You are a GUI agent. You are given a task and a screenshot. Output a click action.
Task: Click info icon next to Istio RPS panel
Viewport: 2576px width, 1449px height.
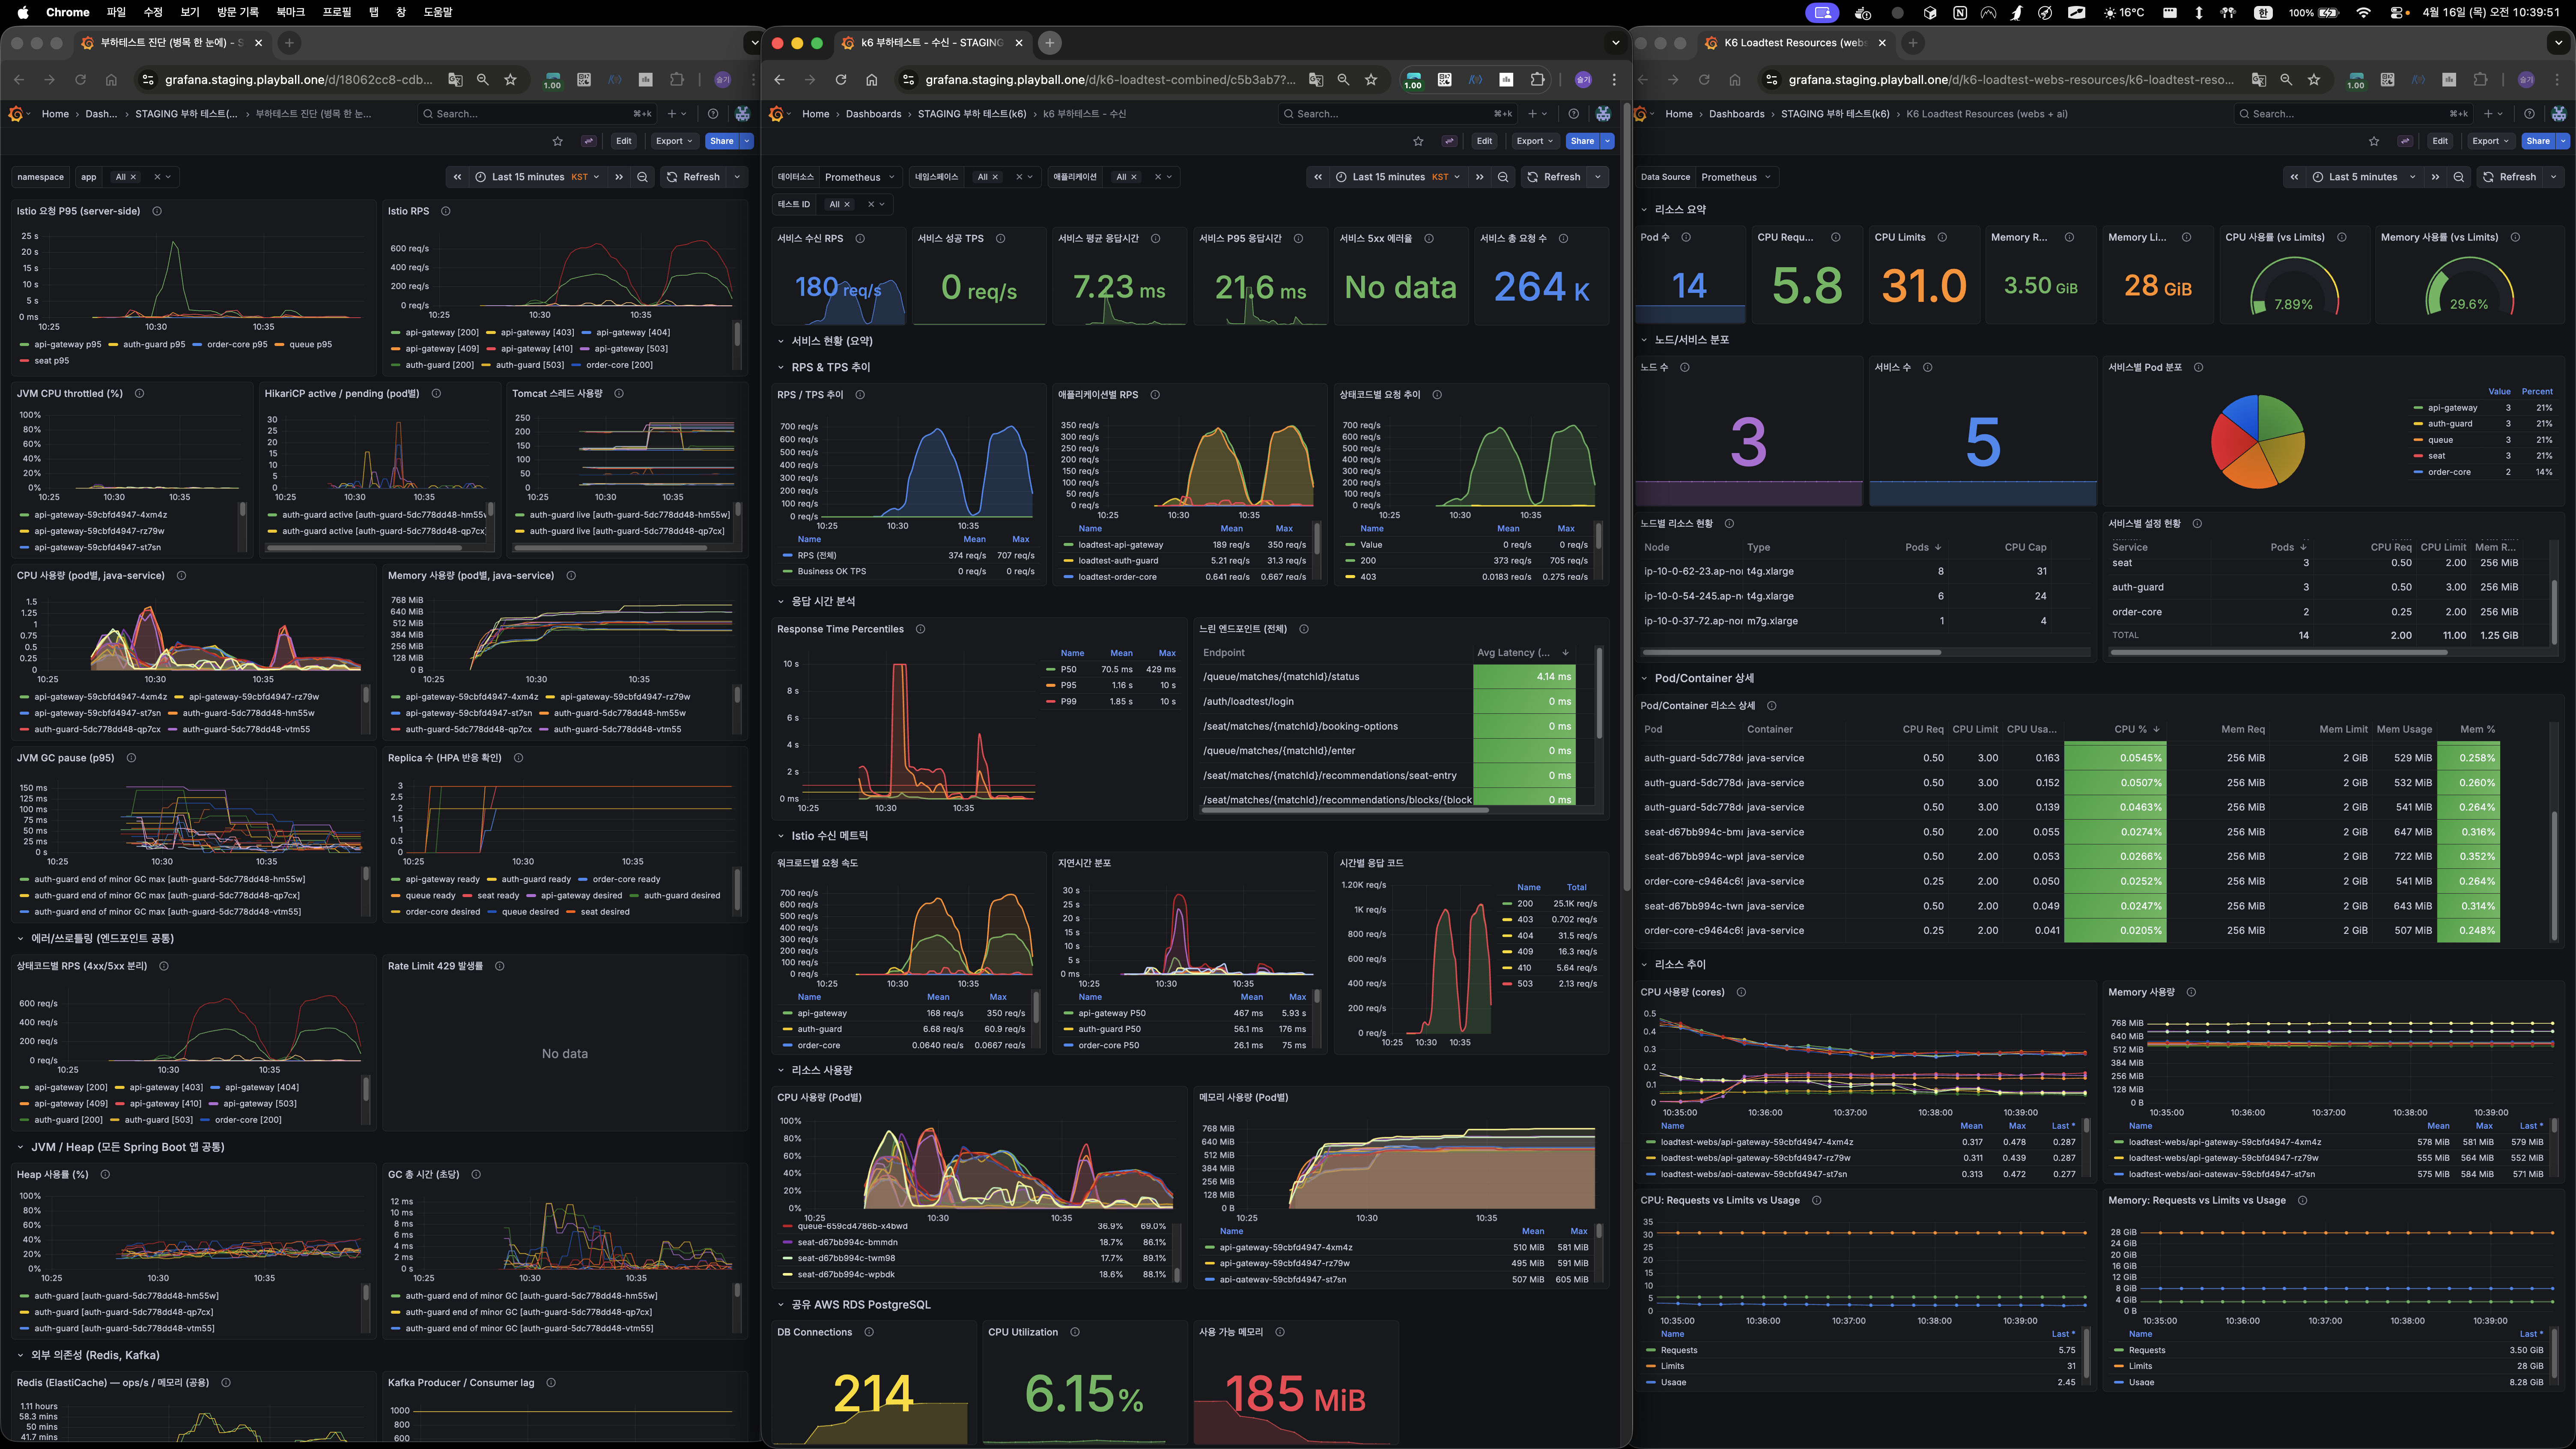pos(446,211)
